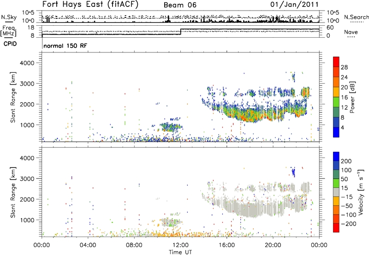Click the '12' value on Power colorbar
Image resolution: width=369 pixels, height=255 pixels.
(x=344, y=108)
